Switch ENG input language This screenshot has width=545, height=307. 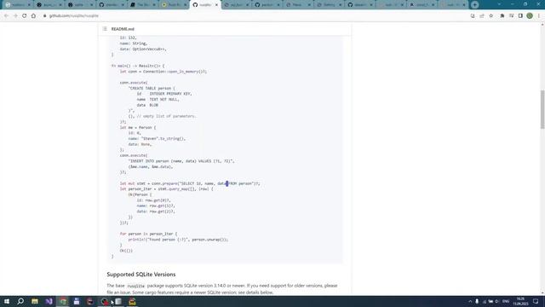tap(506, 301)
